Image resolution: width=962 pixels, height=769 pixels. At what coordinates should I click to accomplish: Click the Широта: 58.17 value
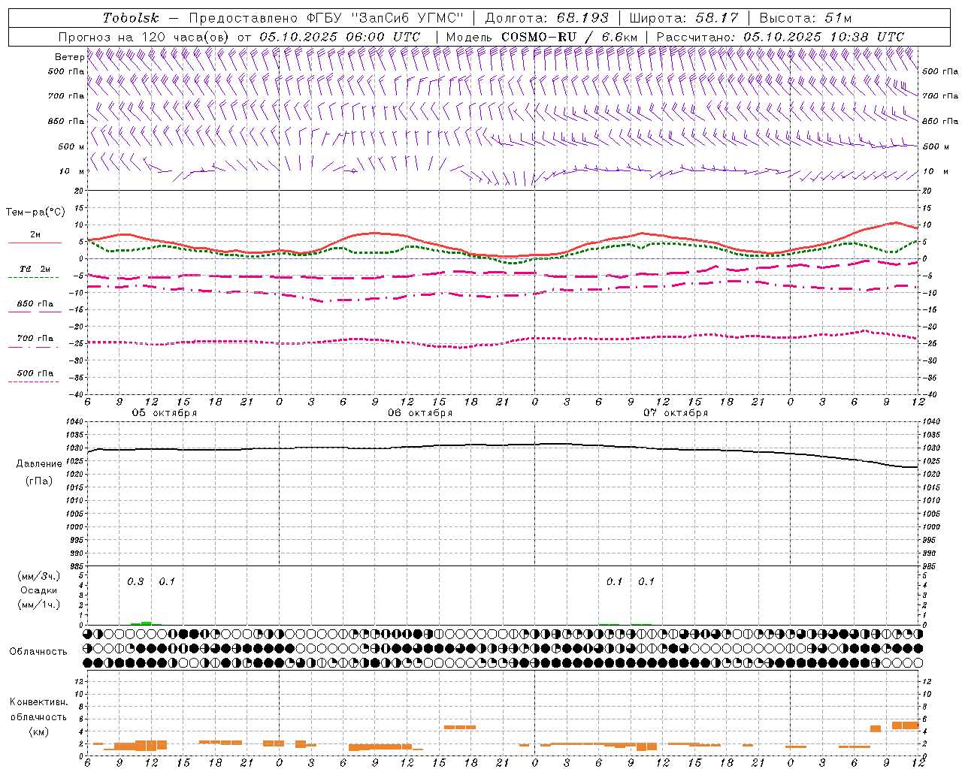click(684, 18)
